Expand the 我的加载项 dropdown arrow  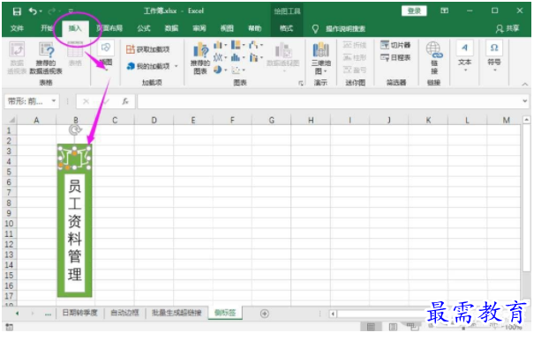(177, 66)
